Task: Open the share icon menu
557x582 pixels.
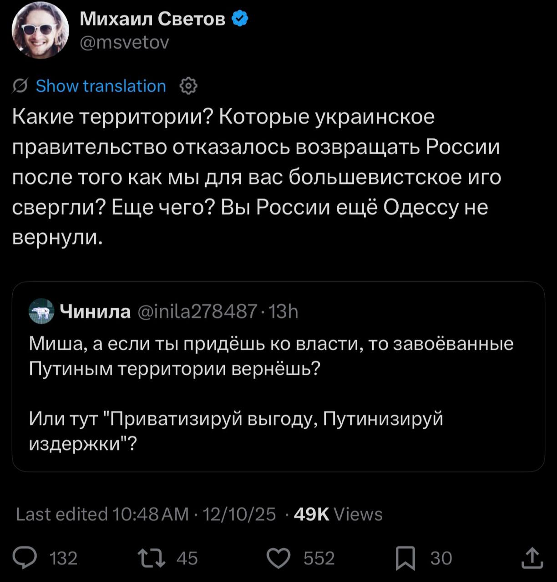Action: tap(532, 558)
